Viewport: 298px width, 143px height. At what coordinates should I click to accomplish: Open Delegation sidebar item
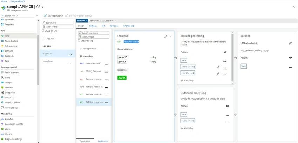pos(10,93)
